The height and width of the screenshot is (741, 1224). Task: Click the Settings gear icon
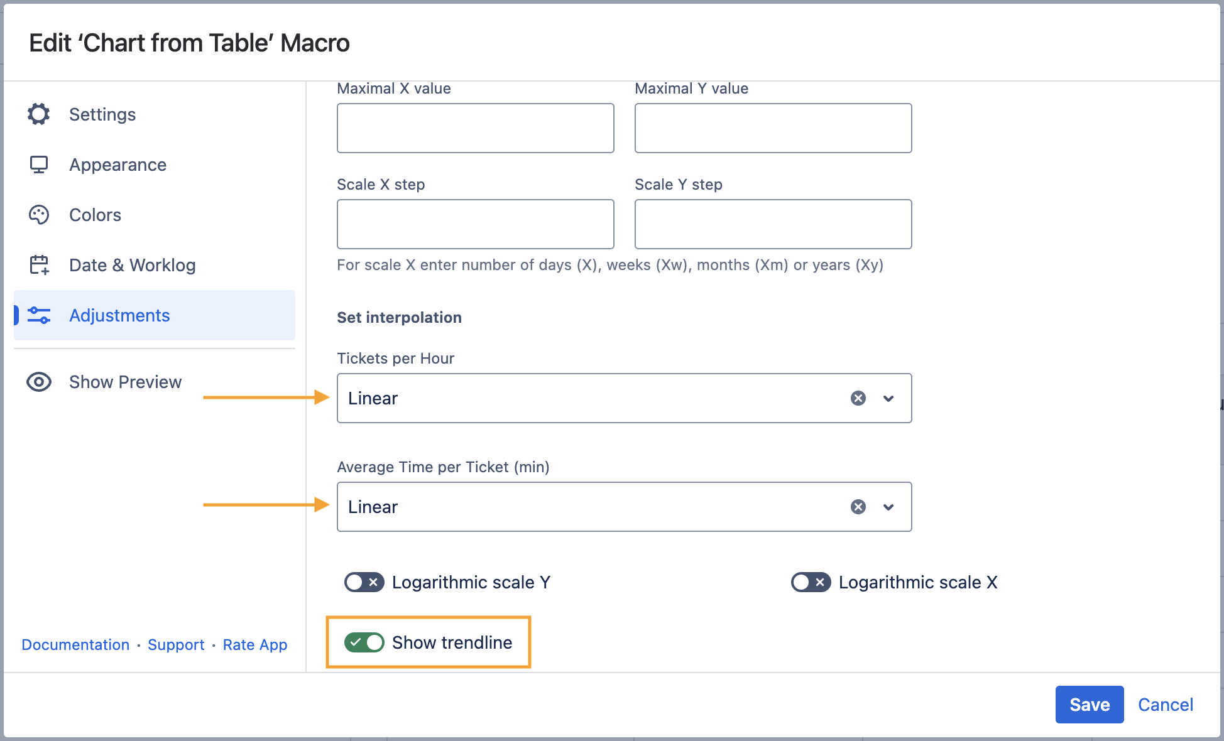click(39, 114)
